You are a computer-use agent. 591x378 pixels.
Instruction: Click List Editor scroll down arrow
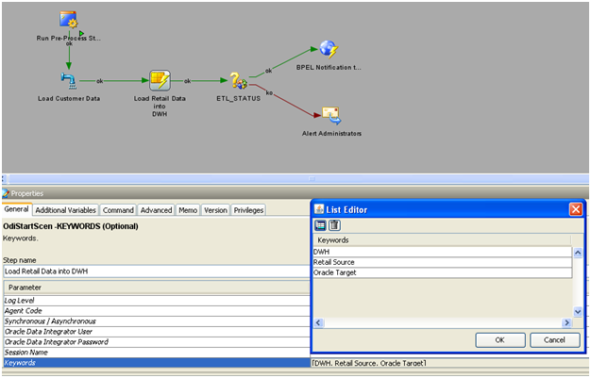tap(578, 311)
